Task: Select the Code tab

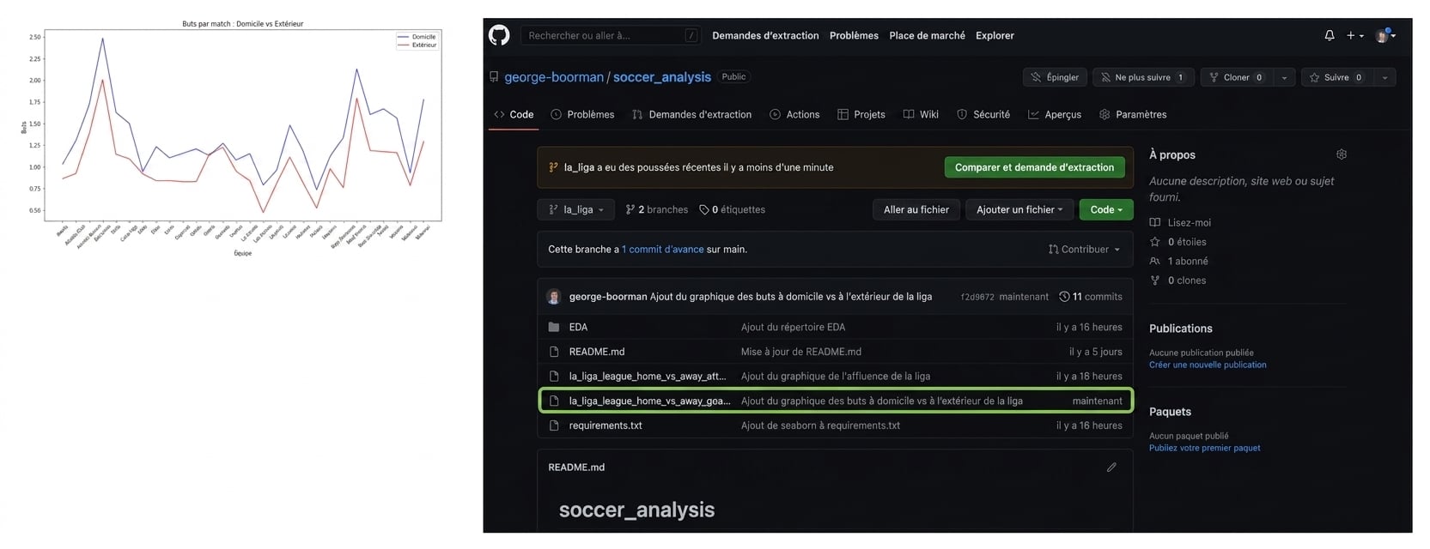Action: (514, 114)
